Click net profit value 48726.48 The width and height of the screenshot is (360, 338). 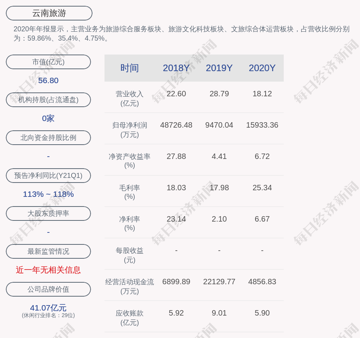(x=177, y=125)
